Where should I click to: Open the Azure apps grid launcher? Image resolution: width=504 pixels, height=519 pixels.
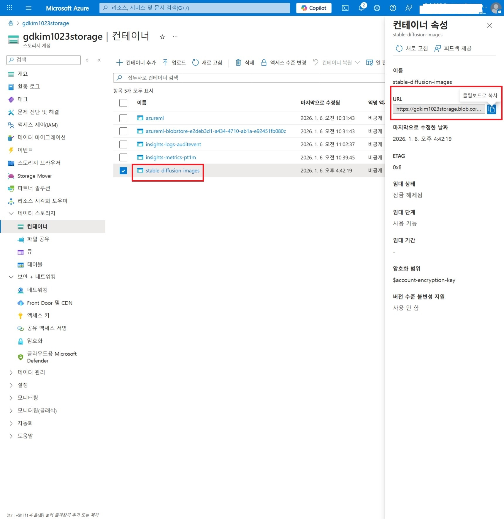pyautogui.click(x=9, y=8)
